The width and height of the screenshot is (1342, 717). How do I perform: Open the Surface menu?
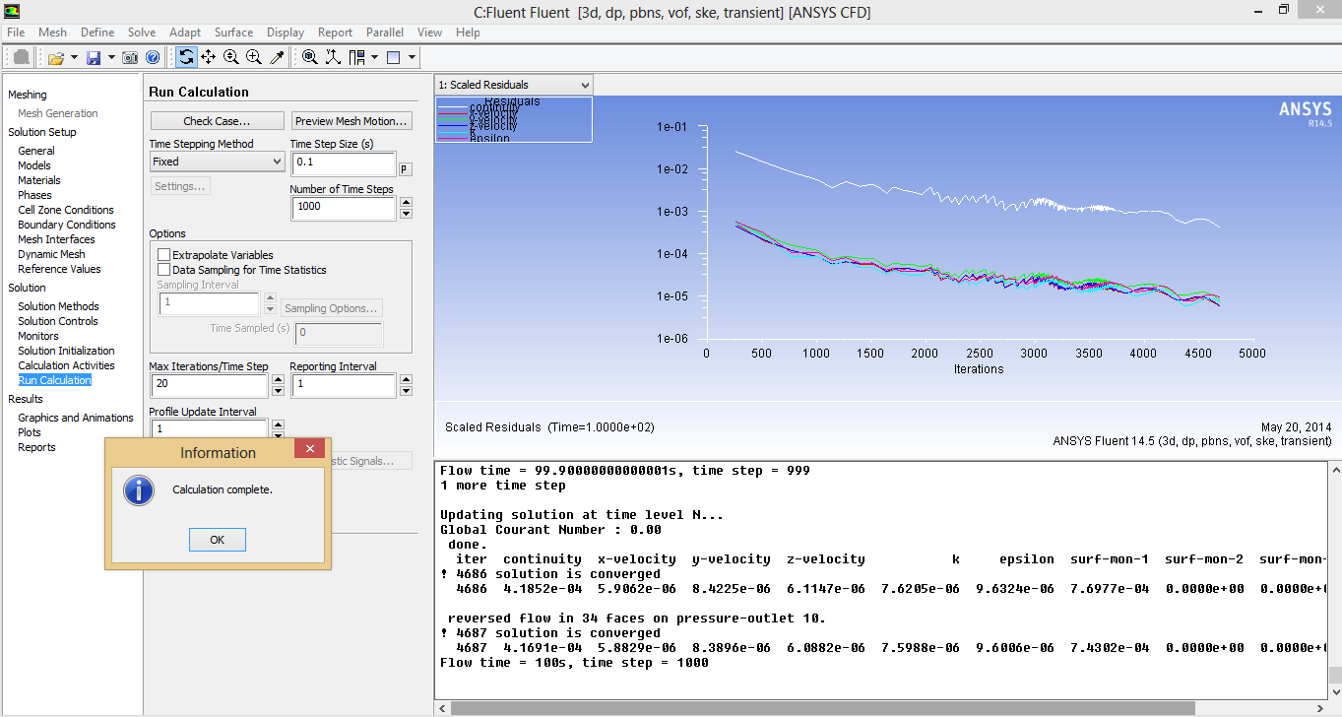click(233, 33)
